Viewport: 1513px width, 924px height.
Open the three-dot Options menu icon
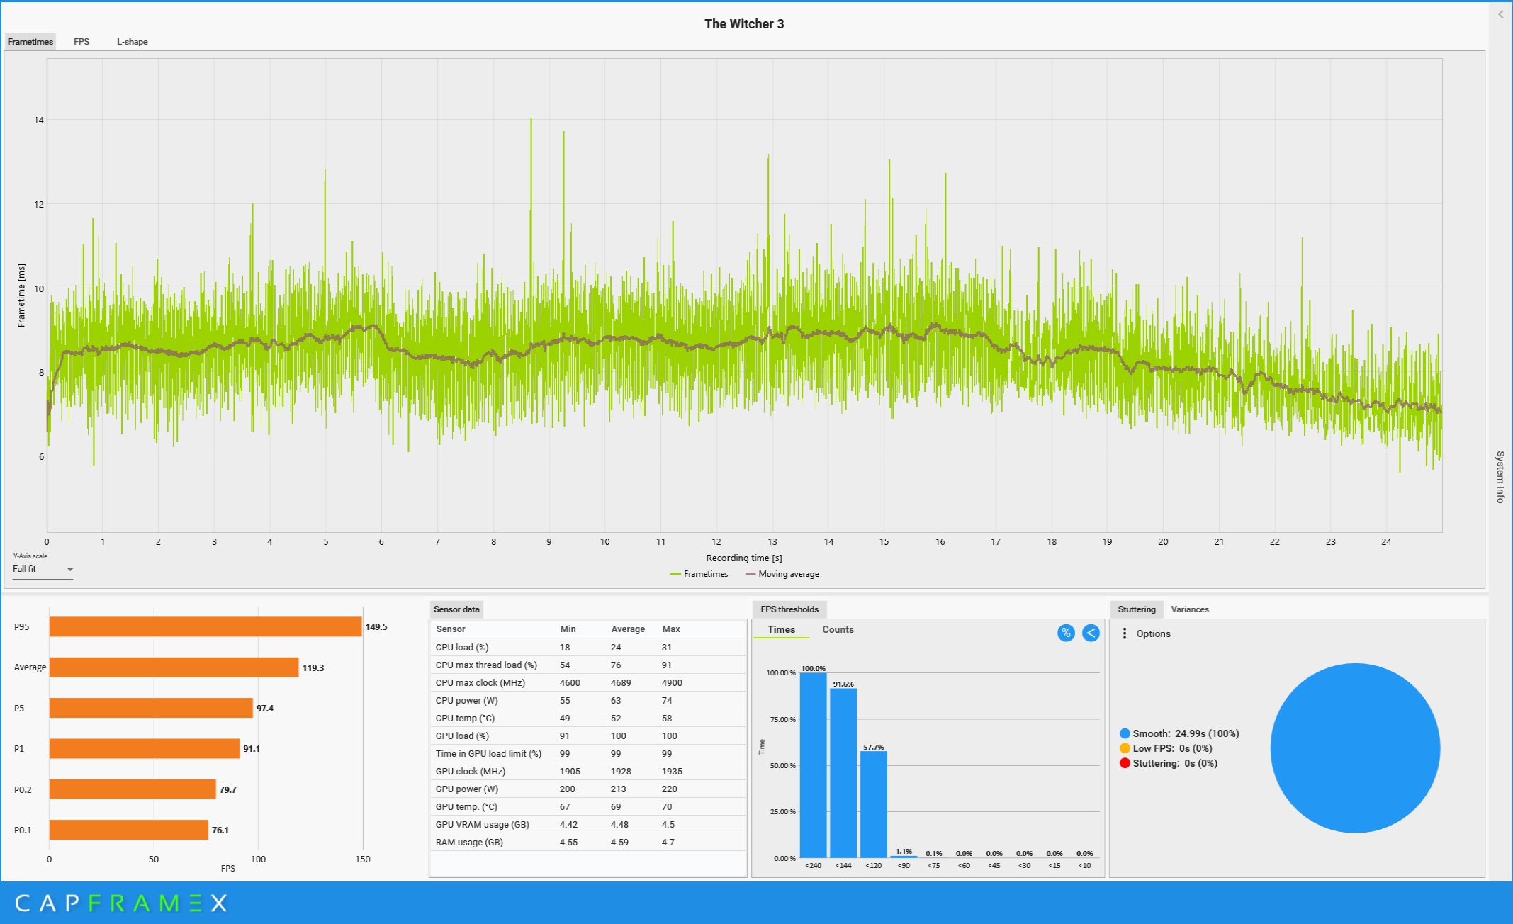(x=1125, y=633)
